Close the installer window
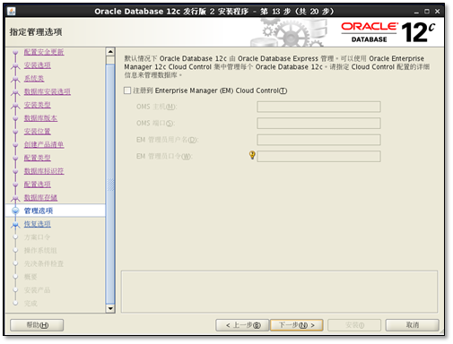453x344 pixels. click(437, 12)
